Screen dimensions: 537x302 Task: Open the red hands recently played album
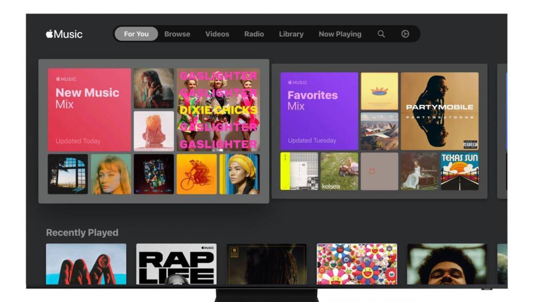[x=86, y=264]
